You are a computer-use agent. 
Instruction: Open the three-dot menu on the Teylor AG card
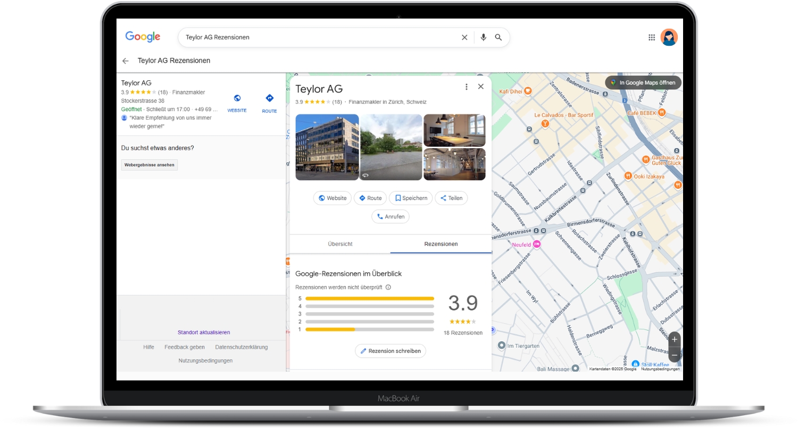click(467, 87)
